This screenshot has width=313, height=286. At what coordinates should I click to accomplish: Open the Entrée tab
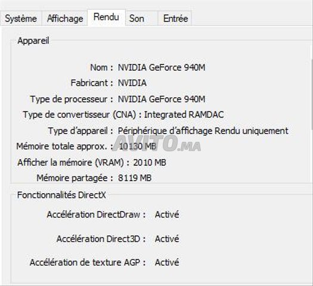[x=175, y=18]
